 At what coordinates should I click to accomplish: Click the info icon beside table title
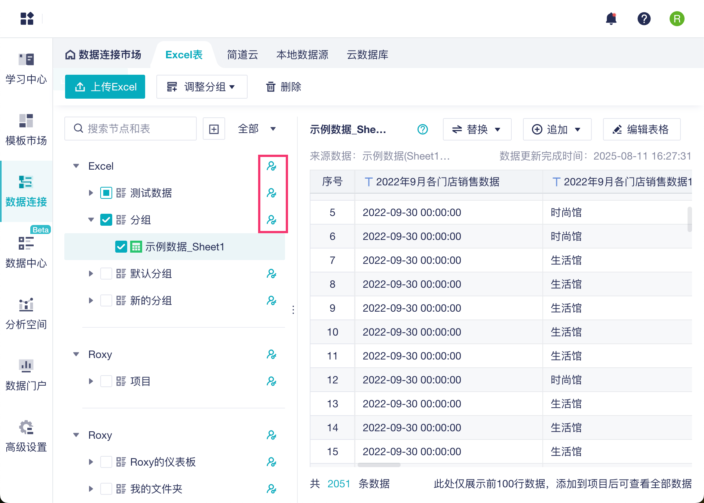click(x=423, y=129)
